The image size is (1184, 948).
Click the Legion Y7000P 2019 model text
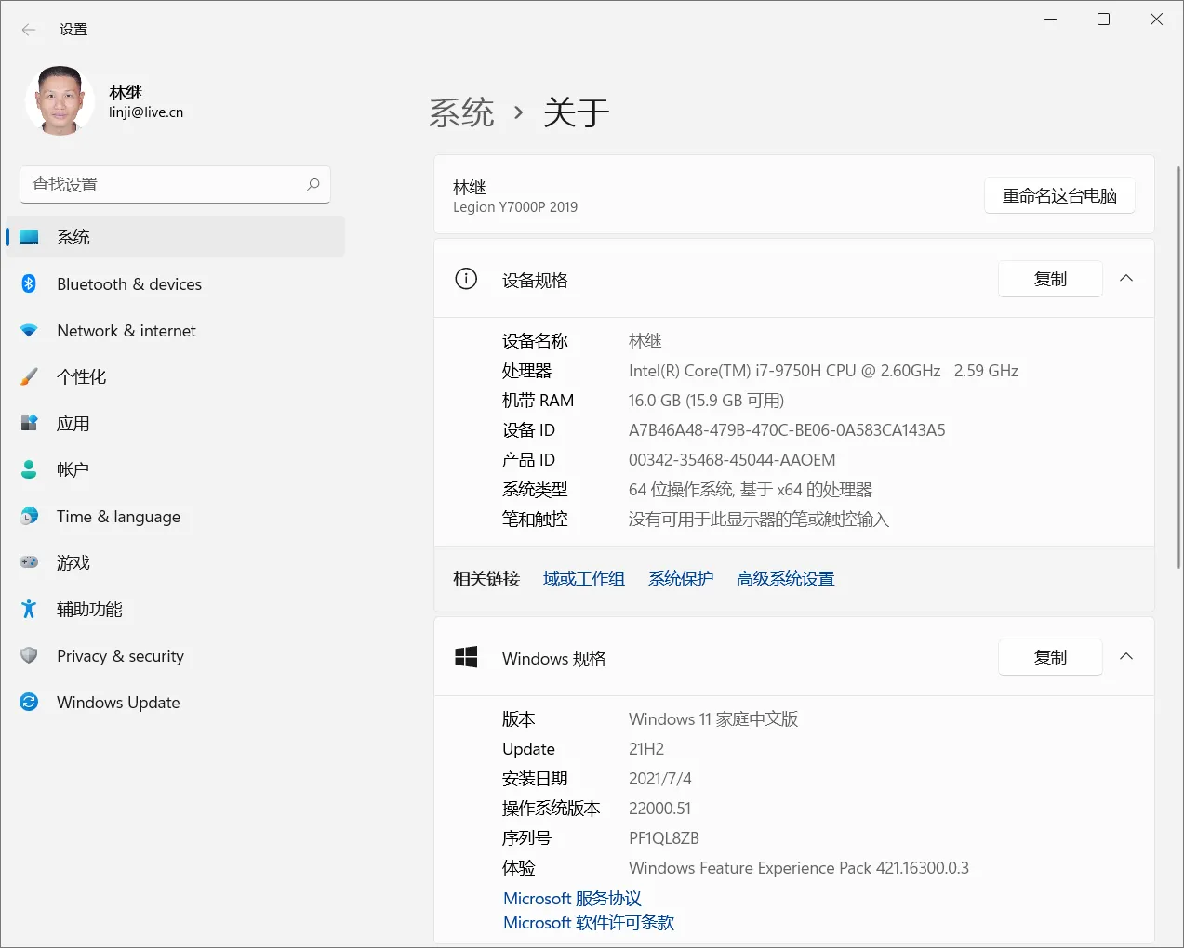[515, 207]
